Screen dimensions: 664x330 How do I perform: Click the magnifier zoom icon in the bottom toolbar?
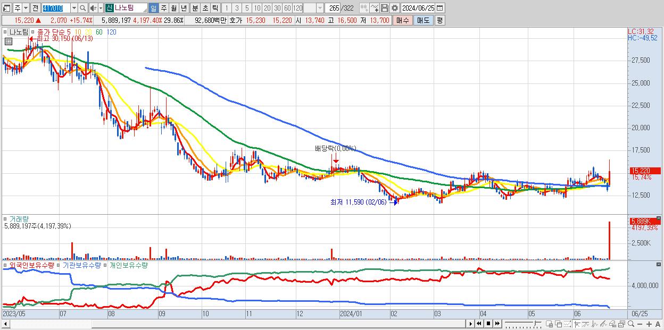631,324
